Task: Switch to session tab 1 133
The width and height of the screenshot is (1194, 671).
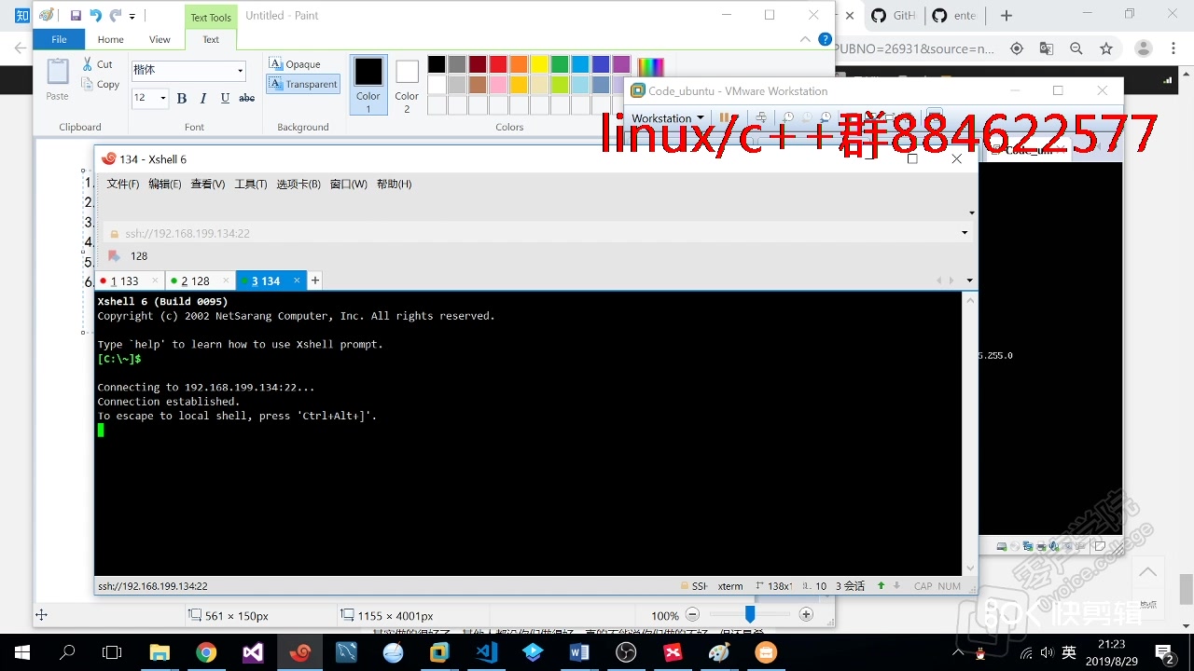Action: (130, 281)
